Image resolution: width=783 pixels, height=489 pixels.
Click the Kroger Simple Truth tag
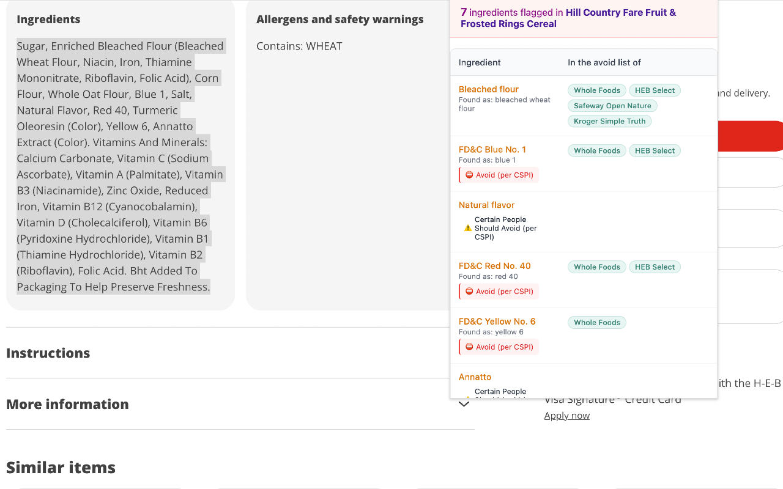coord(609,121)
